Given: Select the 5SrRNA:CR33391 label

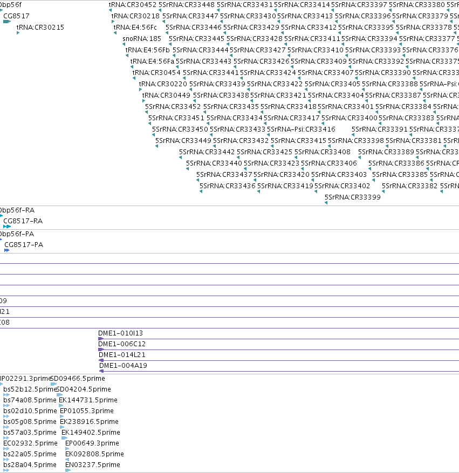Looking at the screenshot, I should (x=380, y=129).
